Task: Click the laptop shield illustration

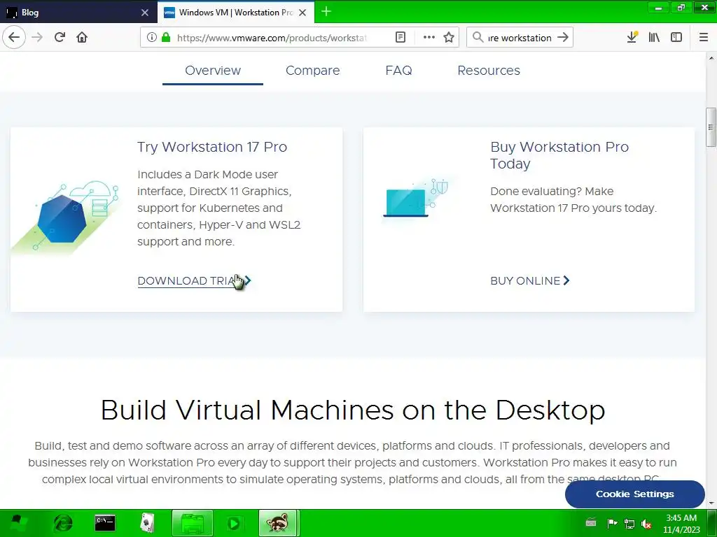Action: pyautogui.click(x=416, y=199)
